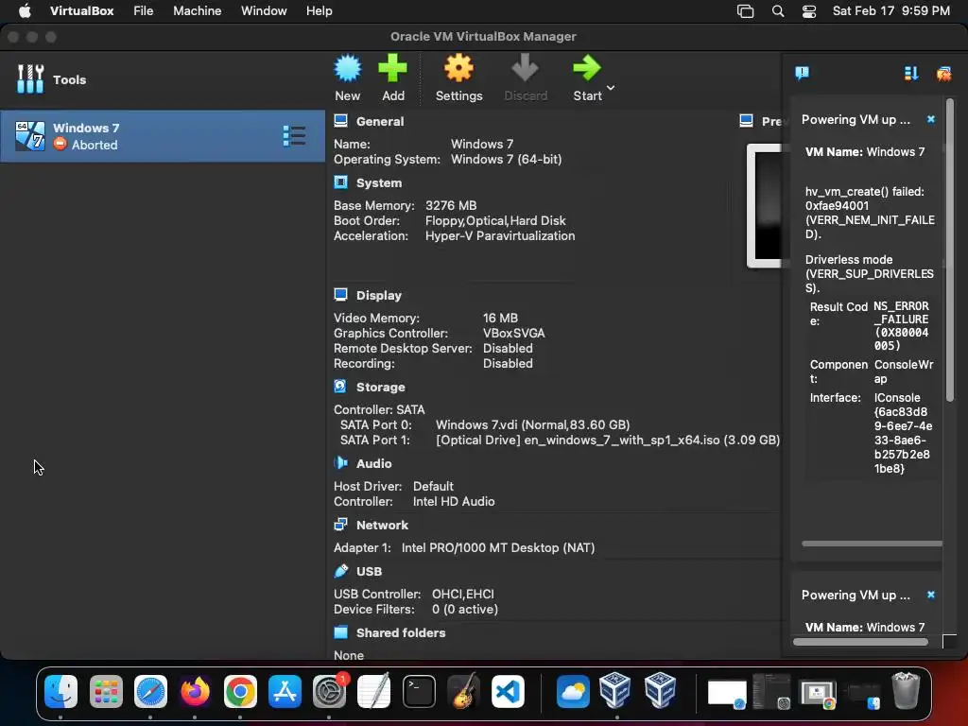Toggle the notification center speech-bubble icon
968x726 pixels.
pos(803,74)
